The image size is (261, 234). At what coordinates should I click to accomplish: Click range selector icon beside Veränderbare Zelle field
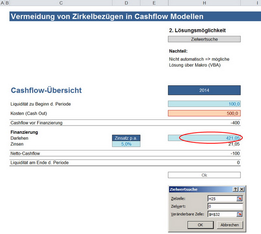(239, 214)
